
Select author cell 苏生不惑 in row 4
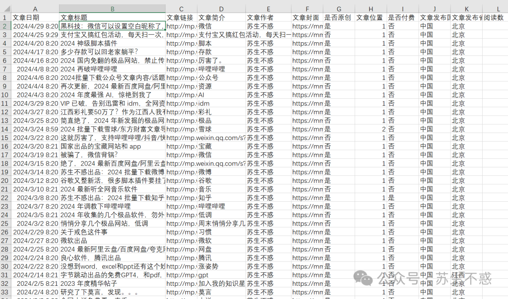(x=268, y=43)
